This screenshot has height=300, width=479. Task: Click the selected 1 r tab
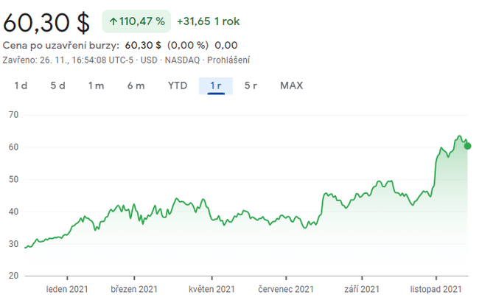click(216, 86)
